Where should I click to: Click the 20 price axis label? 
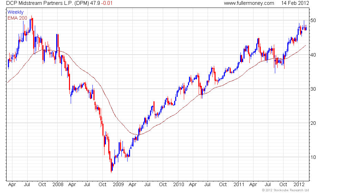click(313, 123)
